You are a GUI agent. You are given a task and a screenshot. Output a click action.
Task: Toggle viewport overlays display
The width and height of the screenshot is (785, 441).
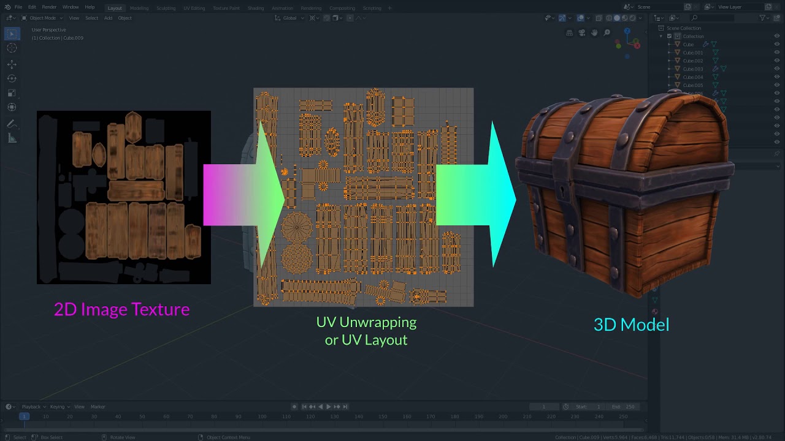click(580, 18)
